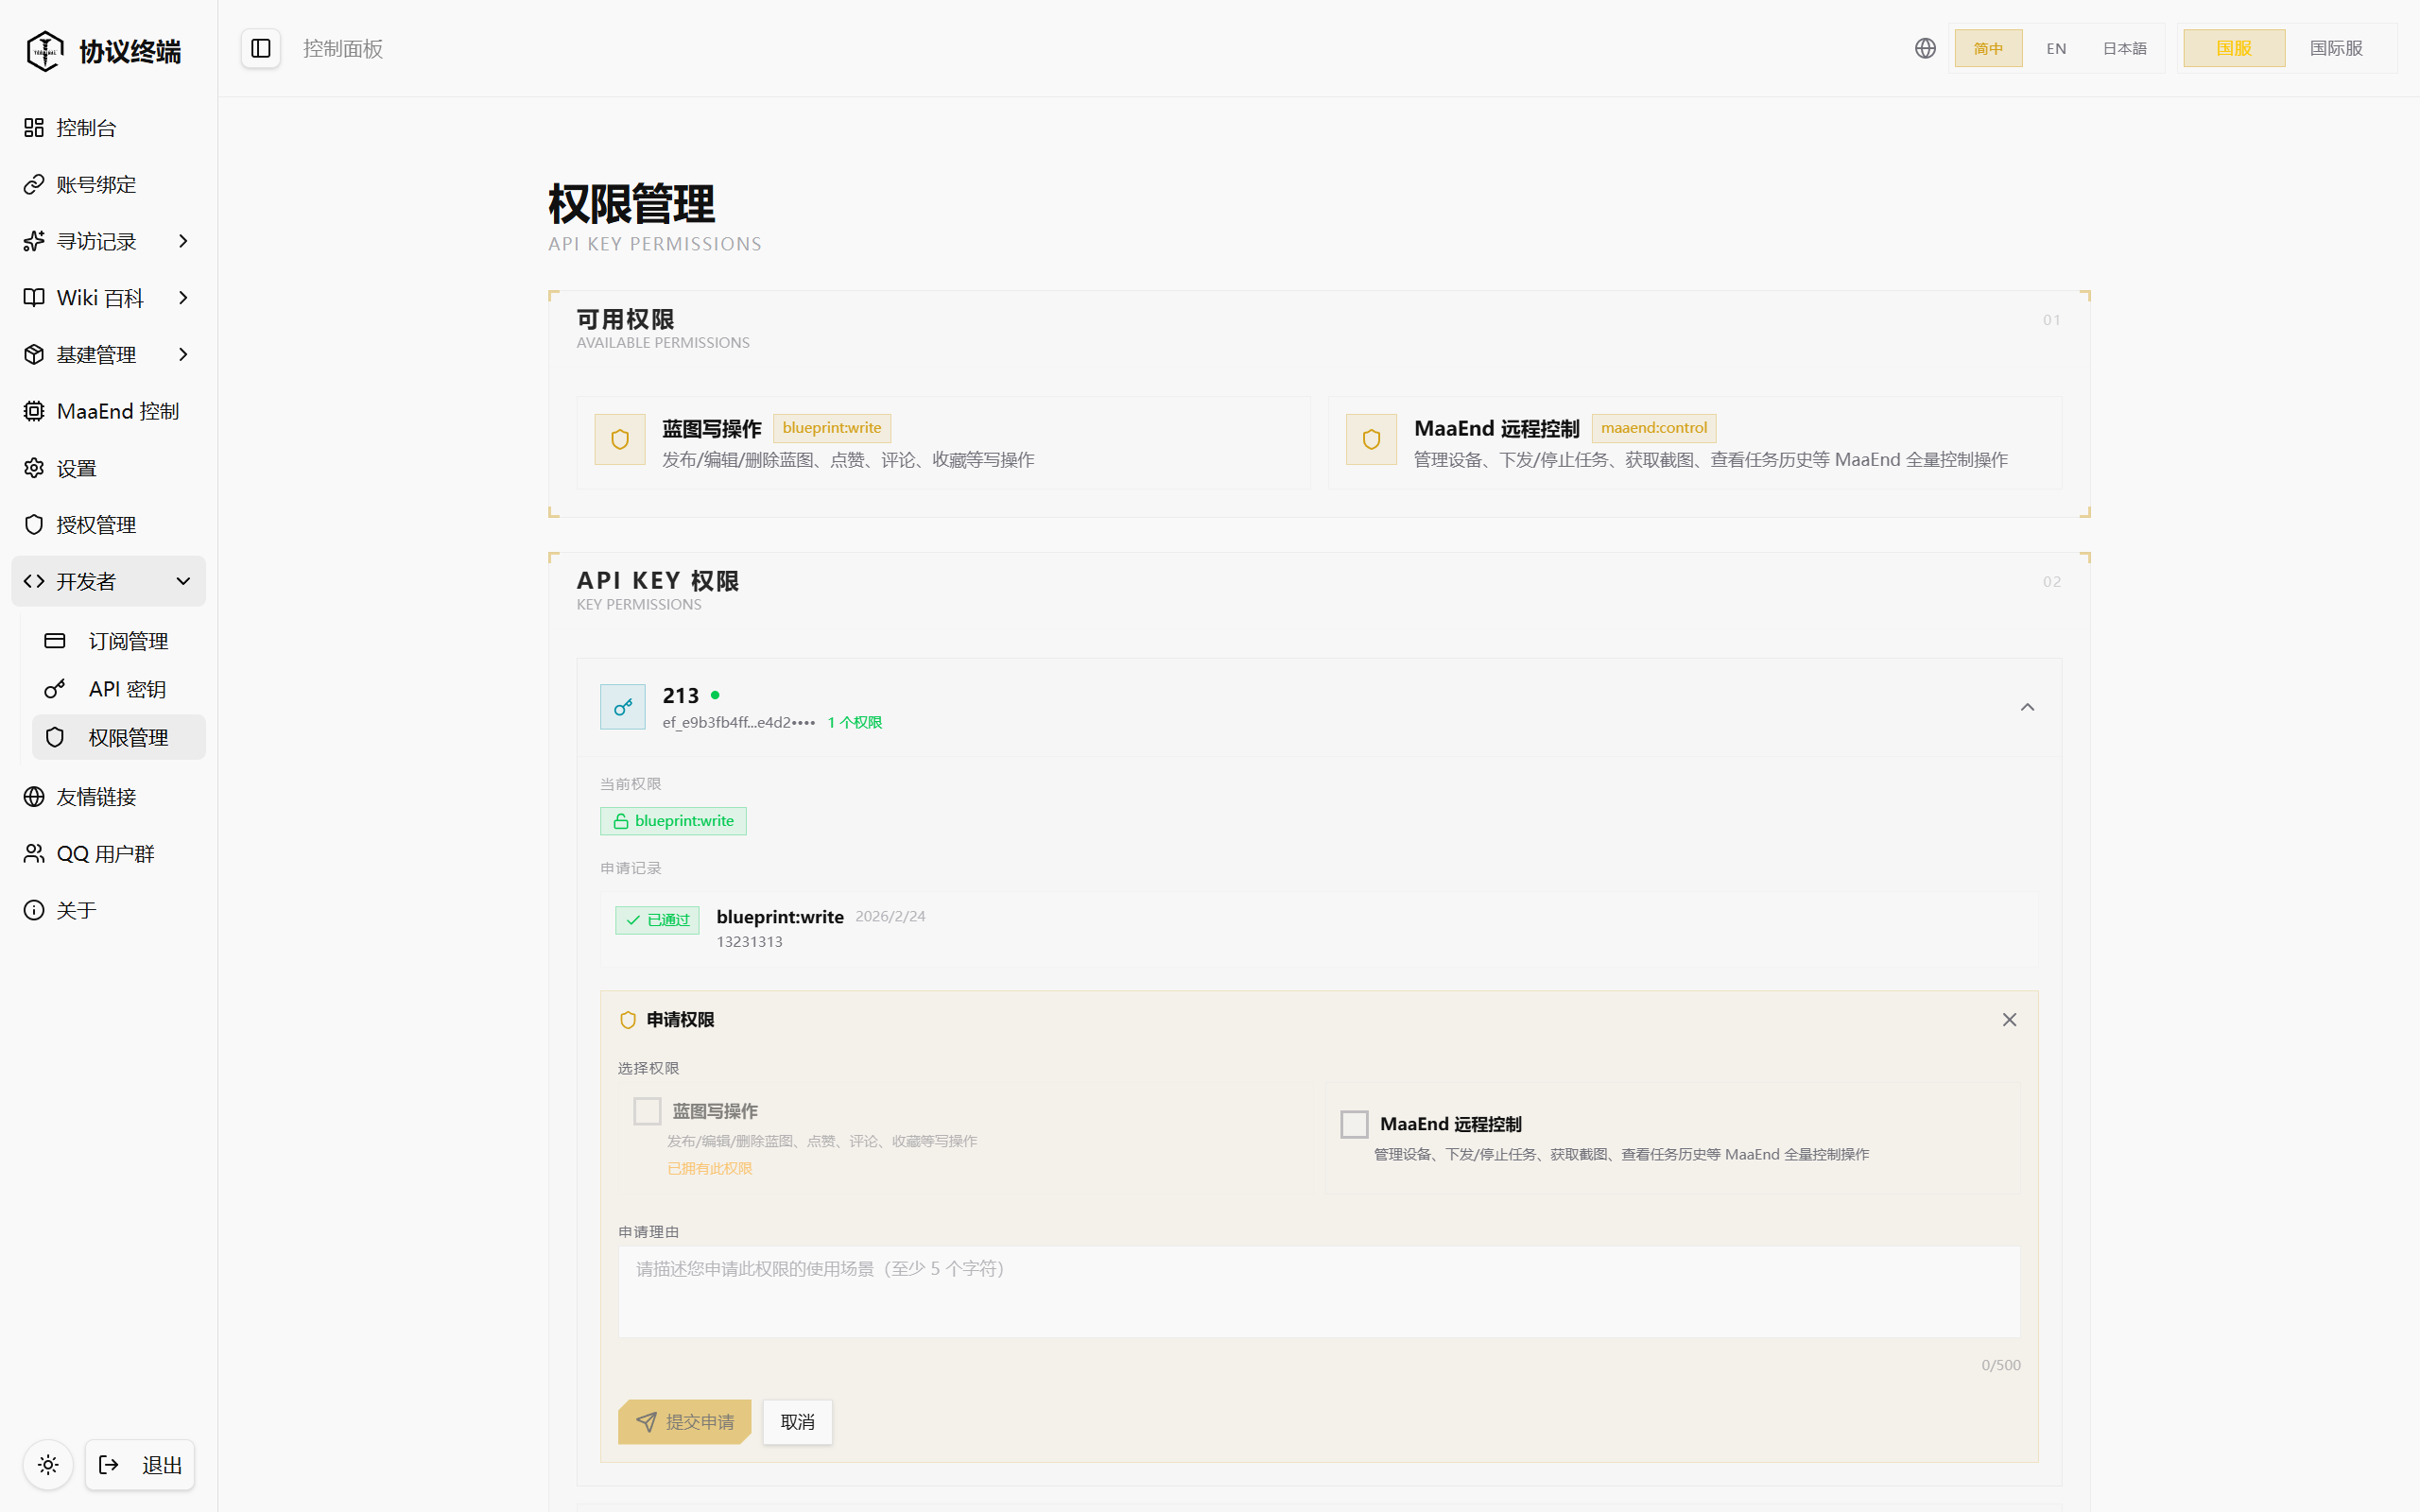
Task: Open 账号绑定 in the sidebar
Action: [x=108, y=184]
